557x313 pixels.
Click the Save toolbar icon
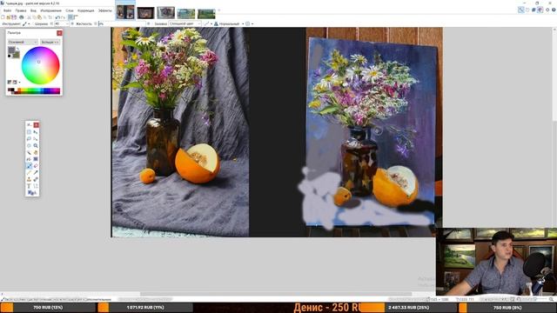click(x=14, y=17)
